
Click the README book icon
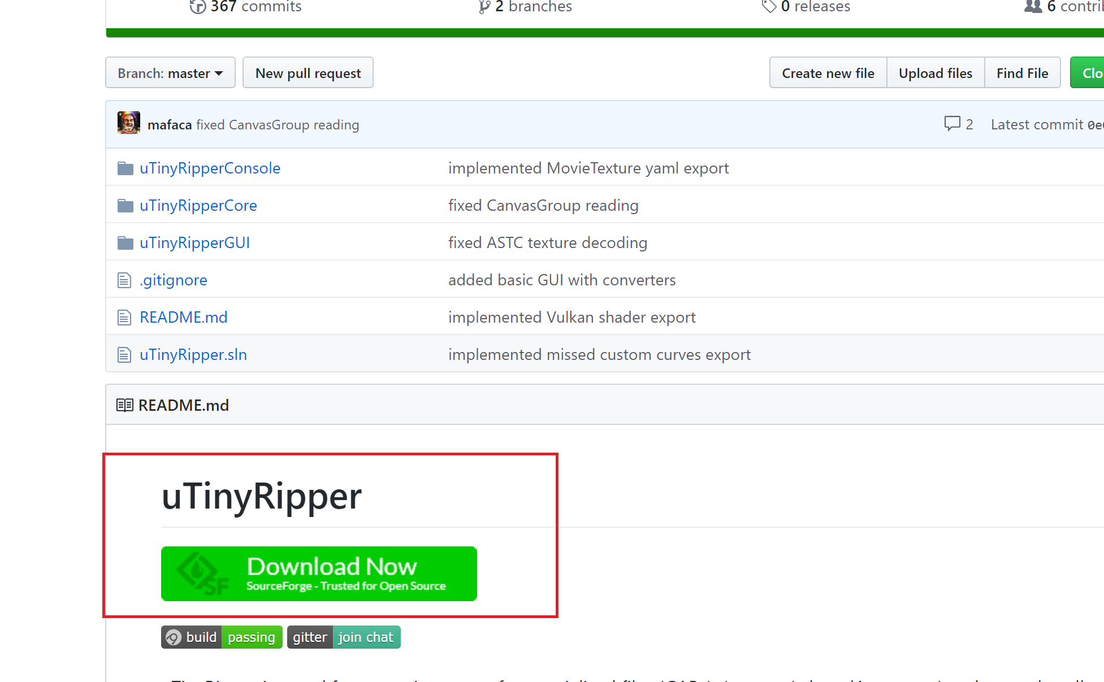tap(124, 405)
